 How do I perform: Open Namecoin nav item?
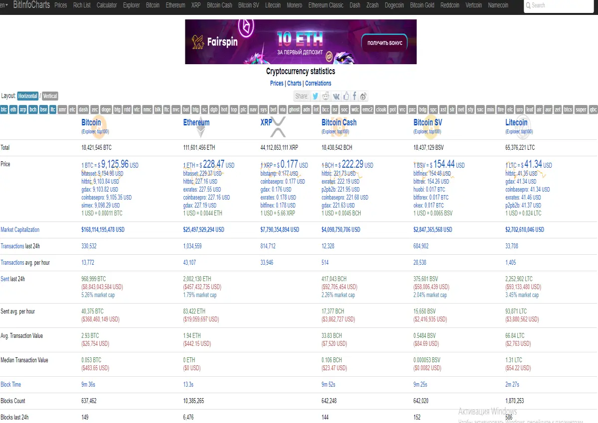click(498, 5)
